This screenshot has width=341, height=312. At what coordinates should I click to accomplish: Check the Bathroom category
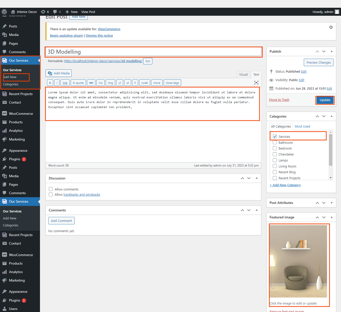[275, 143]
